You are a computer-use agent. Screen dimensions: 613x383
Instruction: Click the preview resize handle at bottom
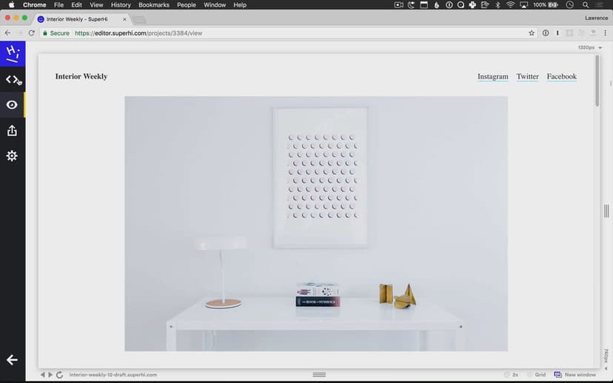coord(319,375)
